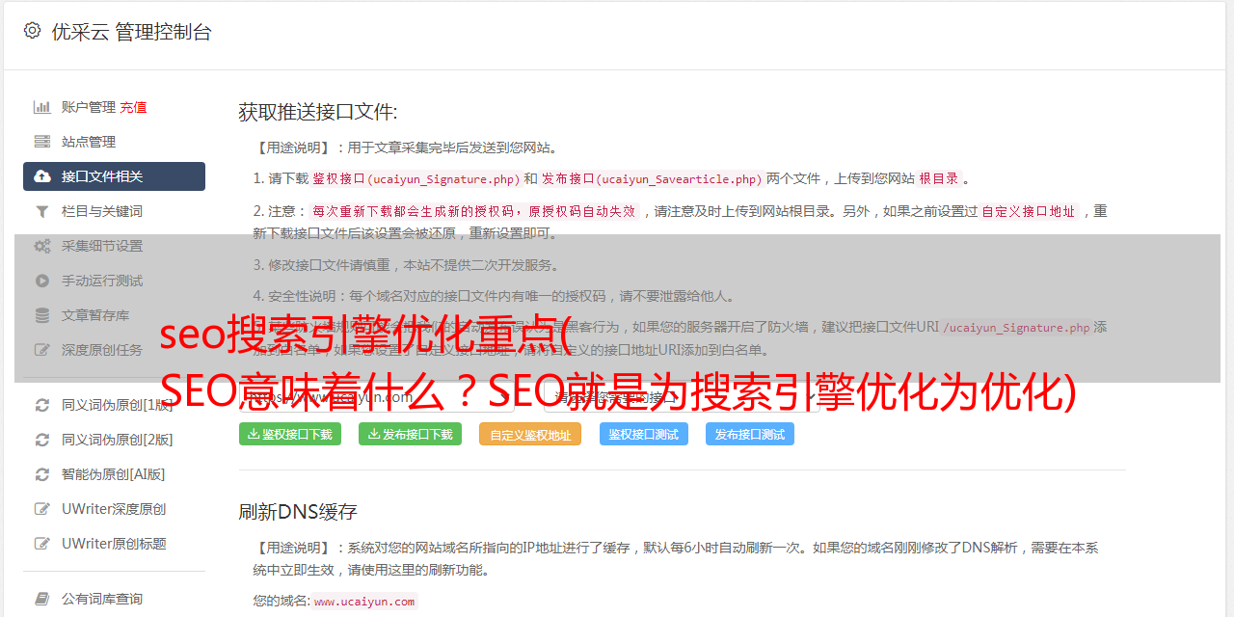Image resolution: width=1234 pixels, height=617 pixels.
Task: Click the orange 自定义鉴权地址 button
Action: coord(530,434)
